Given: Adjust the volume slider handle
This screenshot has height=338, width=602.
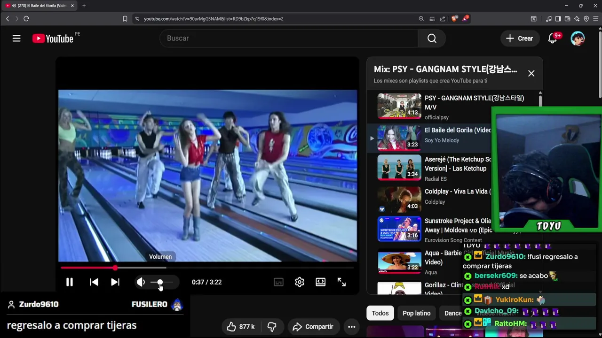Looking at the screenshot, I should click(x=160, y=282).
